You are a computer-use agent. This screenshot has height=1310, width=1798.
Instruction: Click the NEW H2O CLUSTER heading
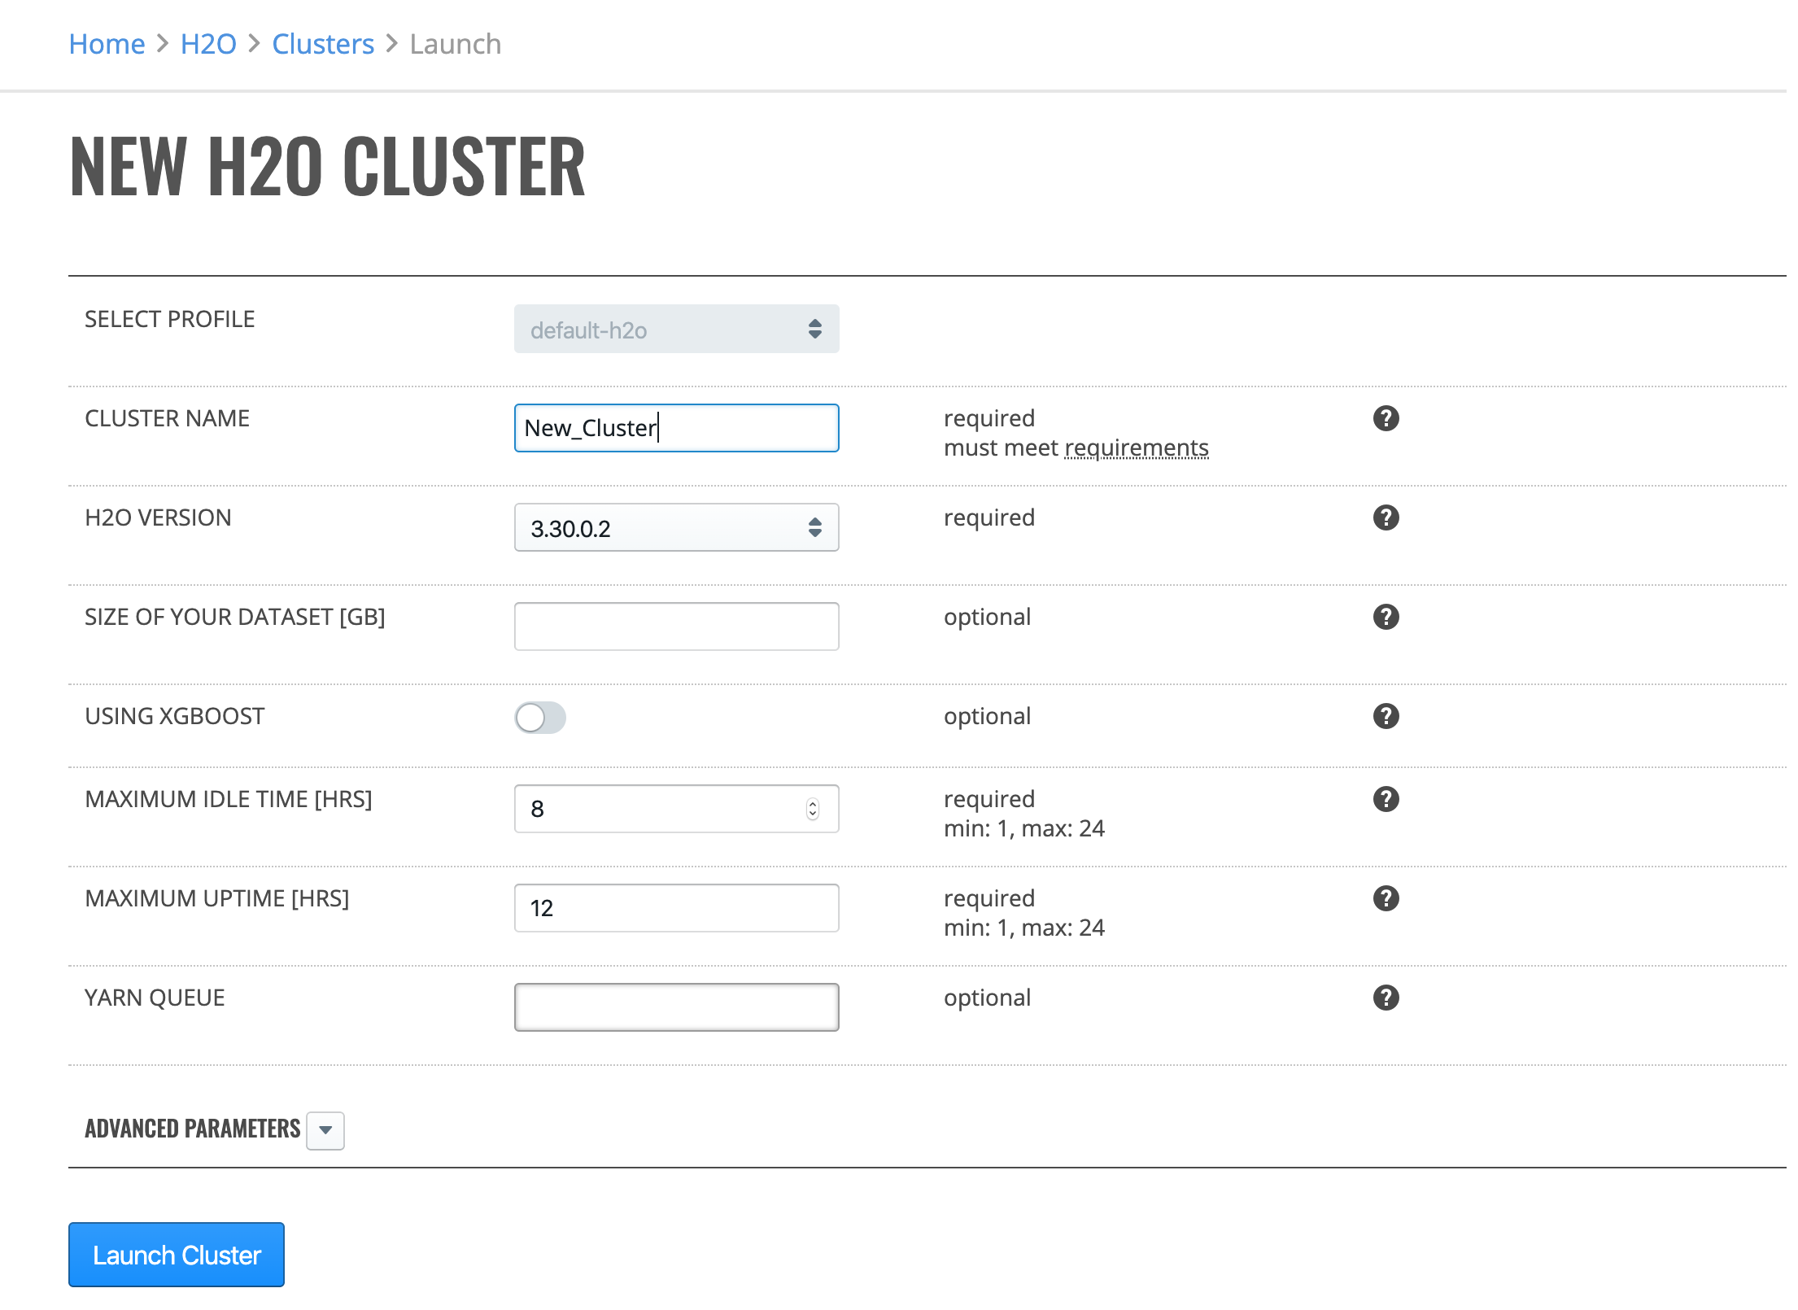pyautogui.click(x=327, y=167)
